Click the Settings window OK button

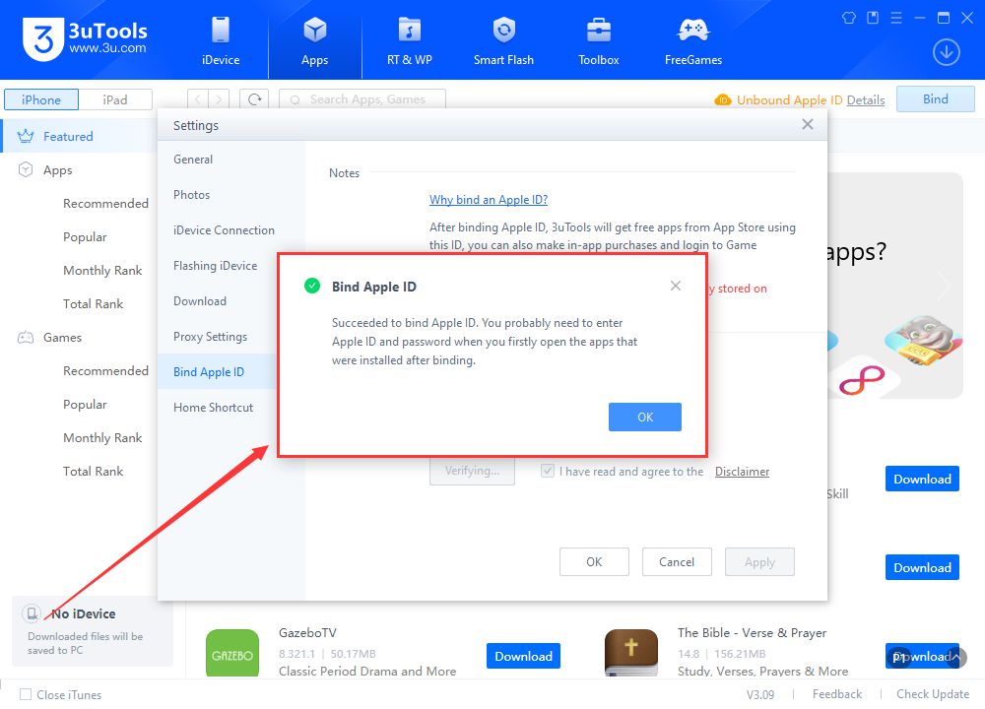(x=594, y=562)
